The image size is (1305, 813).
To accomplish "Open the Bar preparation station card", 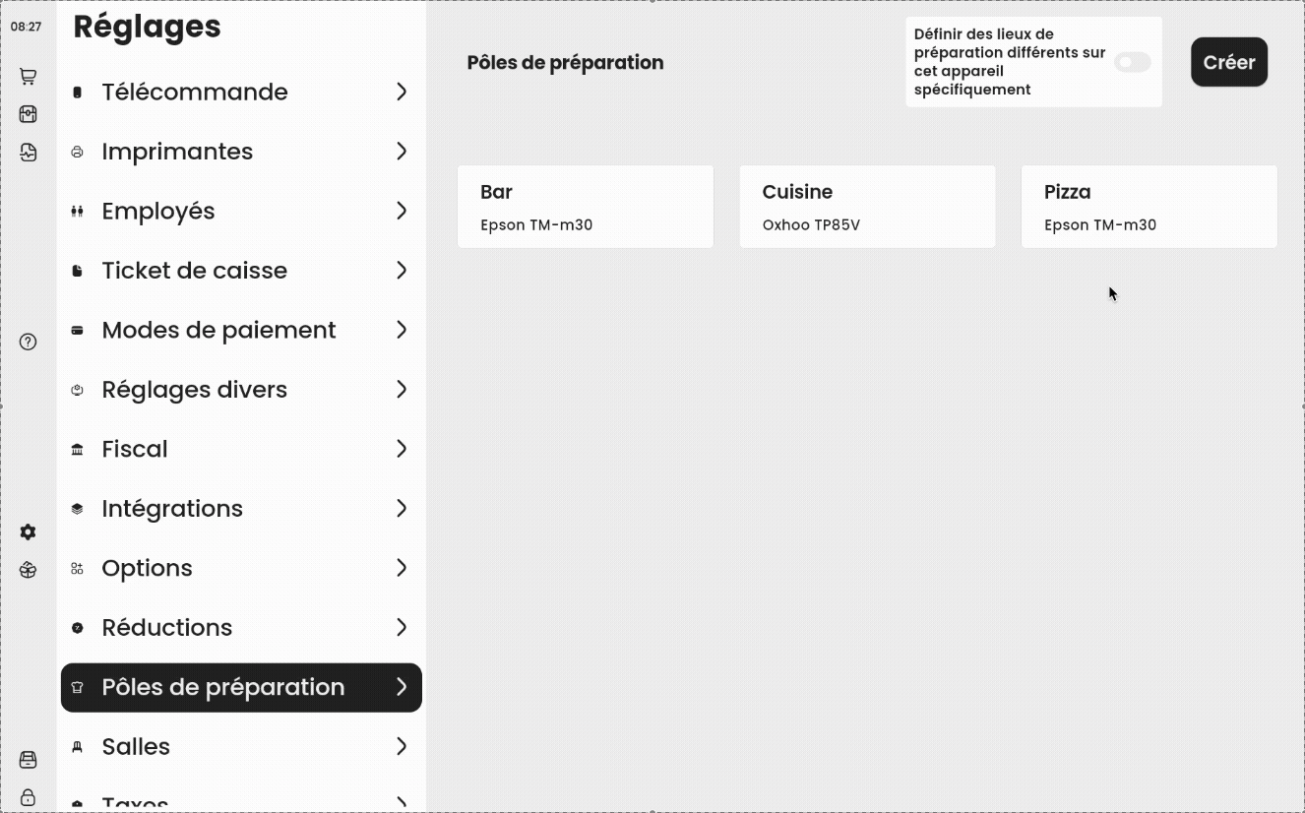I will click(586, 207).
